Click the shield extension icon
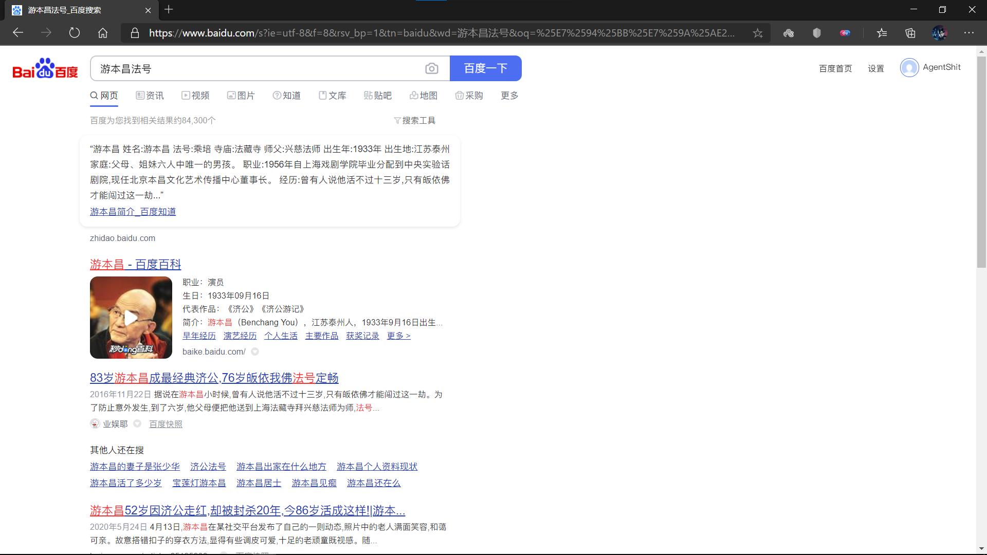 816,33
